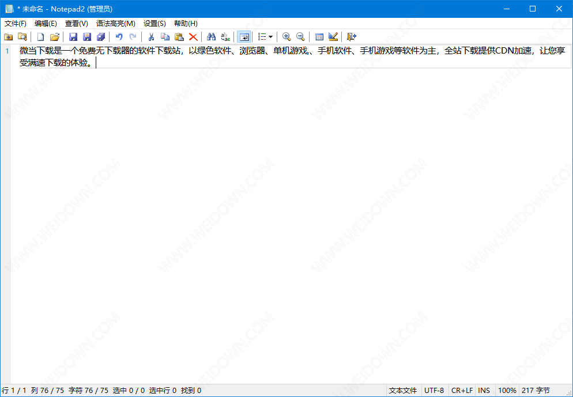Click the 选中 0 / 0 status entry
Image resolution: width=573 pixels, height=397 pixels.
129,391
